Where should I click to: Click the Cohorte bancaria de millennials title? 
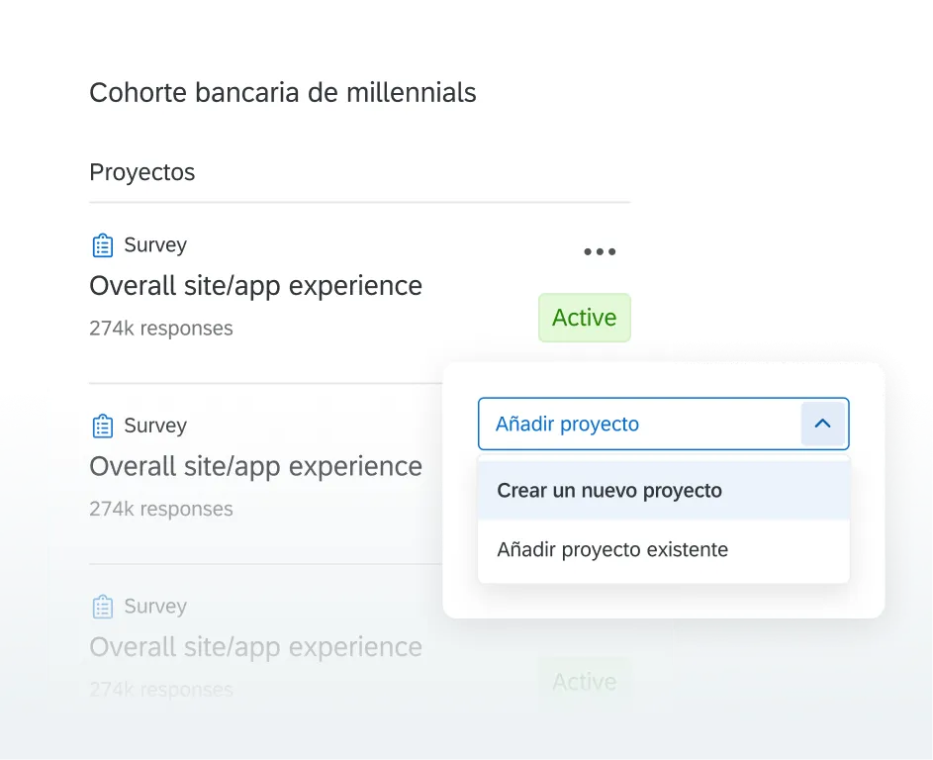click(x=283, y=92)
